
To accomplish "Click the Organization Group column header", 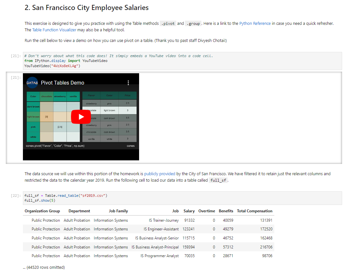I will pos(42,211).
